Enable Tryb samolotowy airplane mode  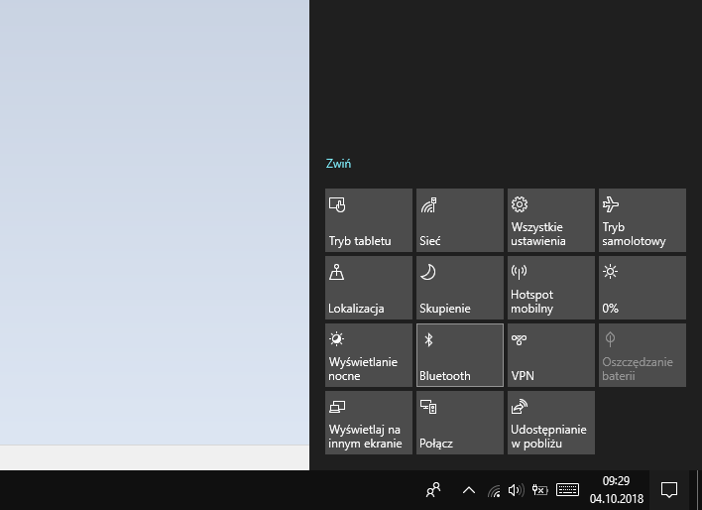642,220
